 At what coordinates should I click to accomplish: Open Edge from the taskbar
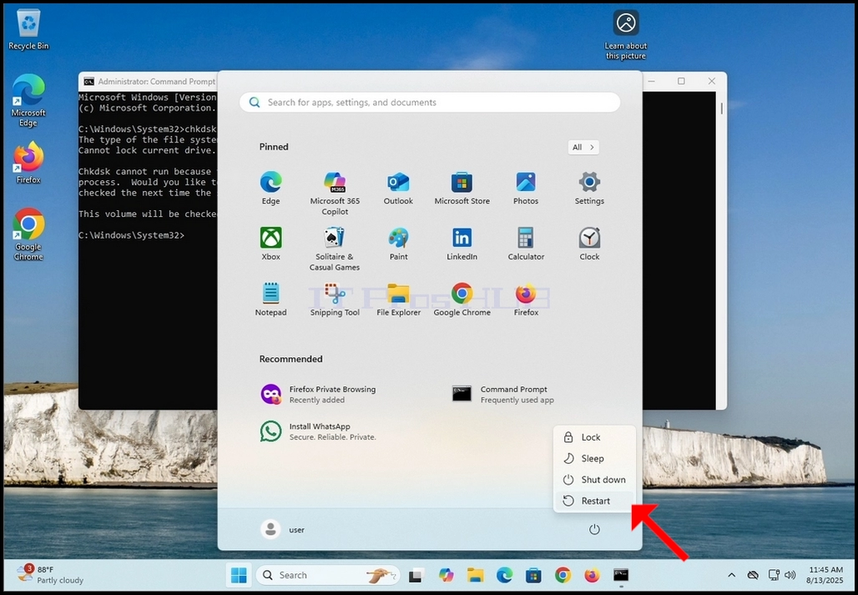(x=504, y=575)
